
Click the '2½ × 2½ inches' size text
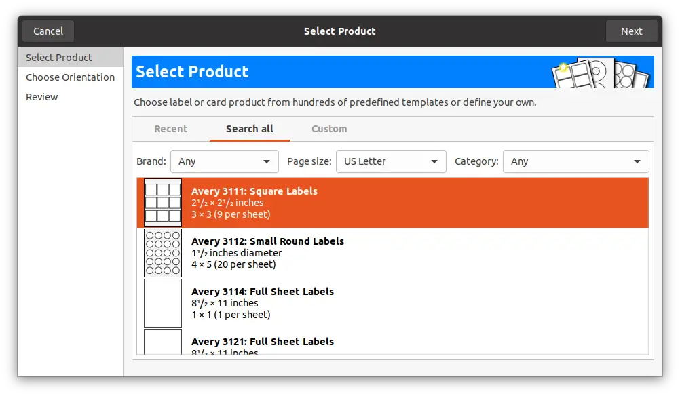(227, 203)
